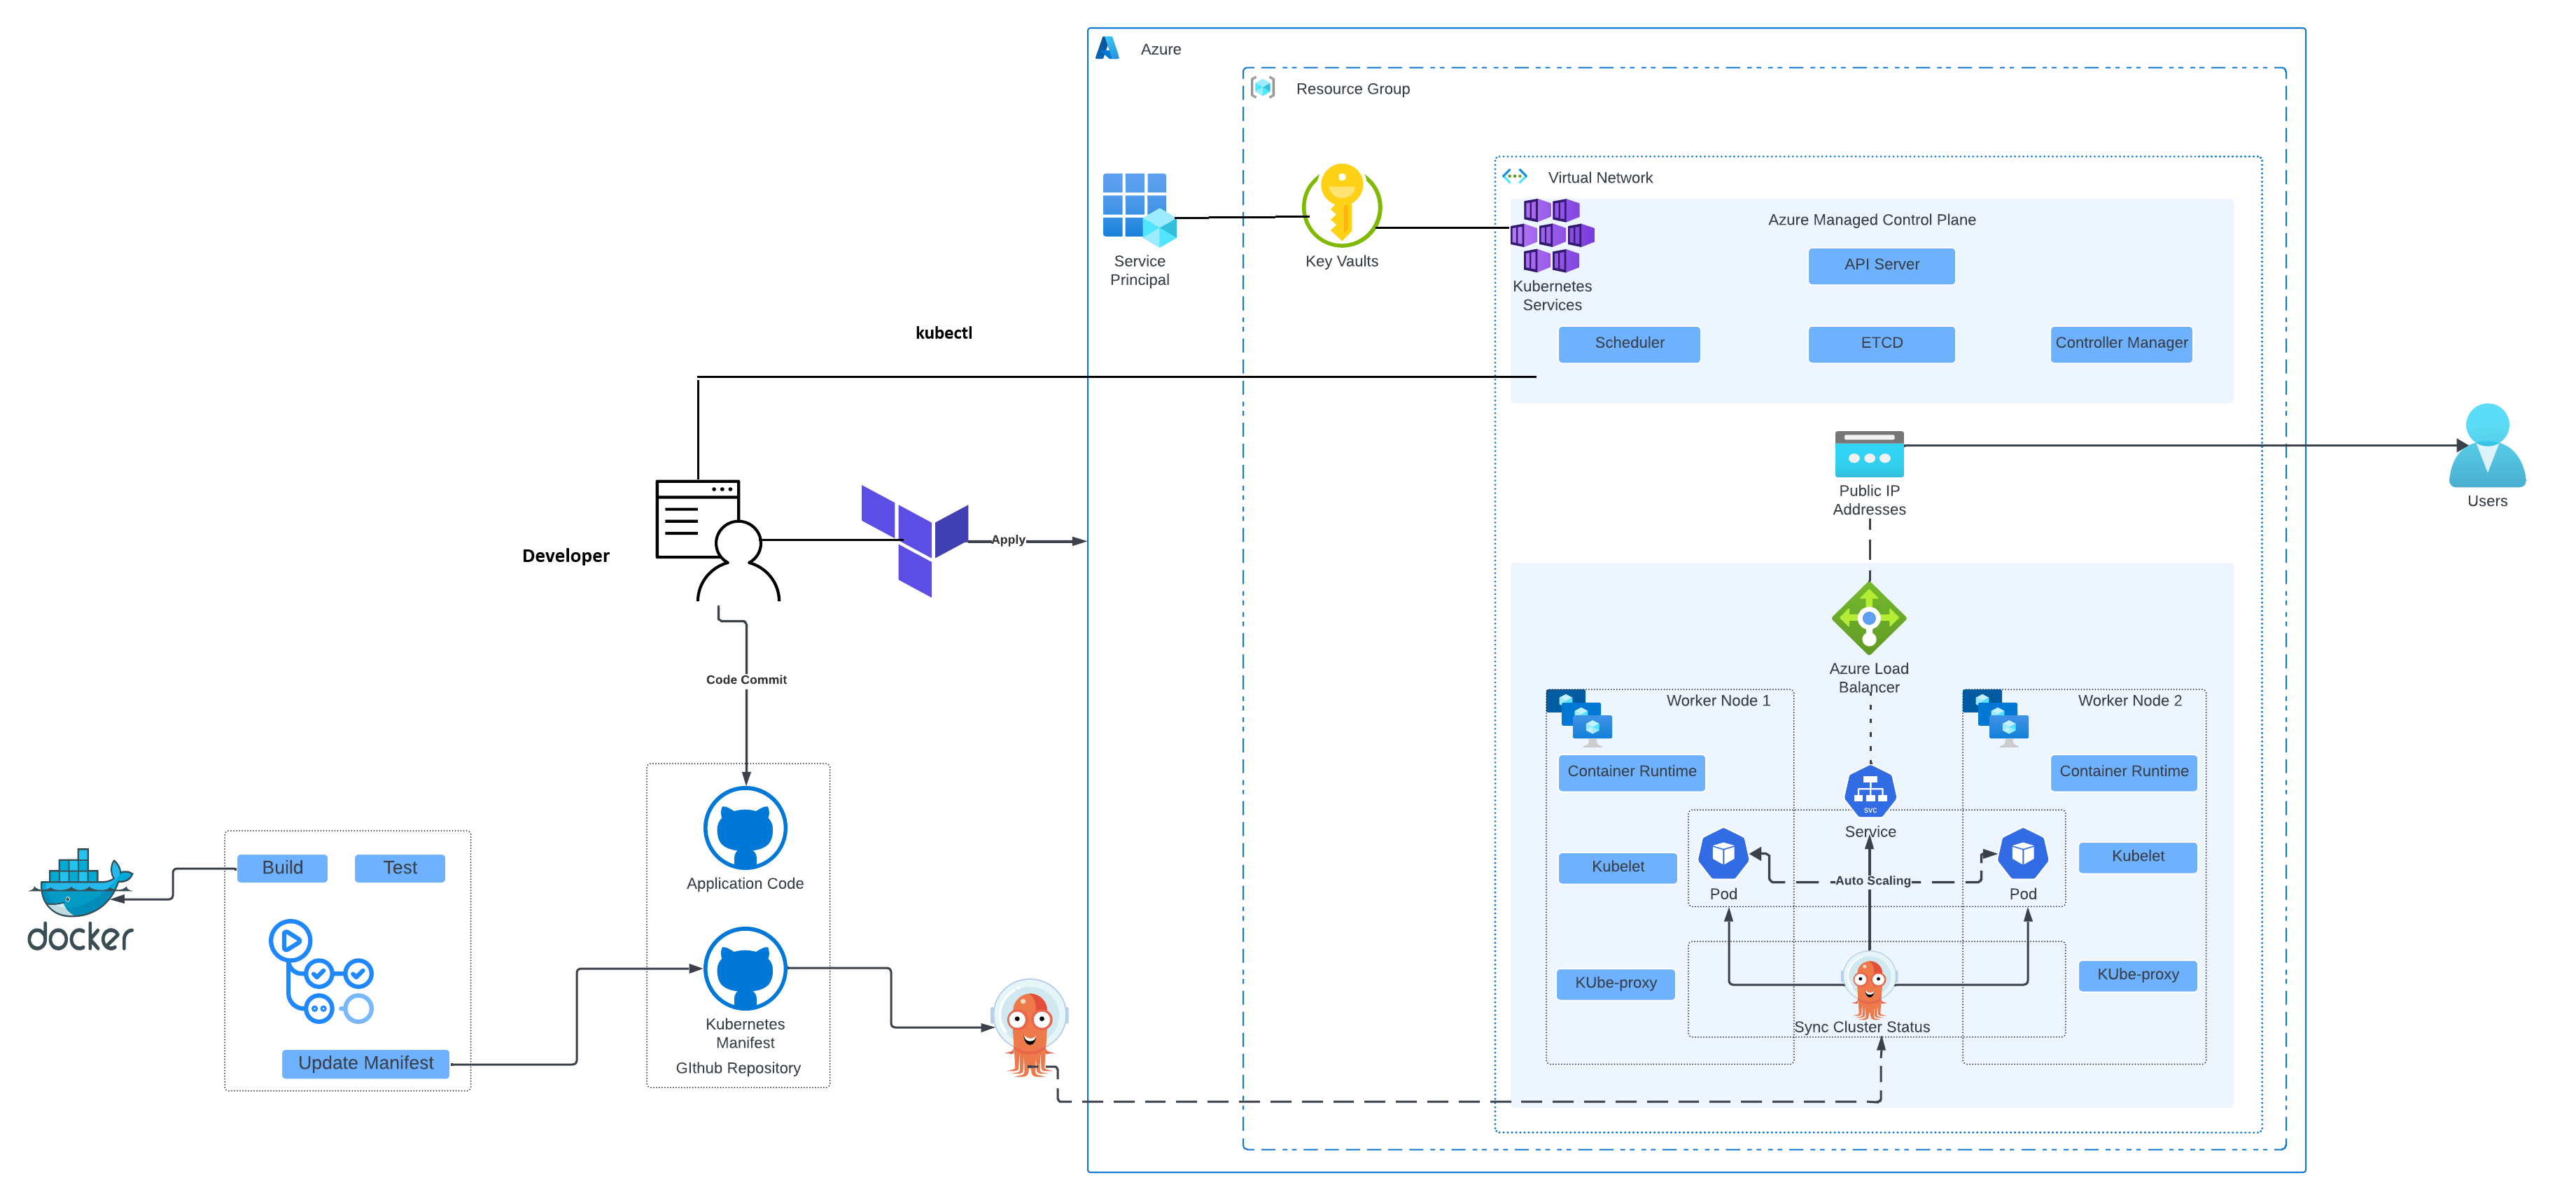This screenshot has width=2576, height=1201.
Task: Click the Virtual Network label
Action: (x=1600, y=177)
